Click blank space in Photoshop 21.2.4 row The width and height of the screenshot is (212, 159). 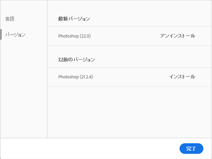coord(131,77)
